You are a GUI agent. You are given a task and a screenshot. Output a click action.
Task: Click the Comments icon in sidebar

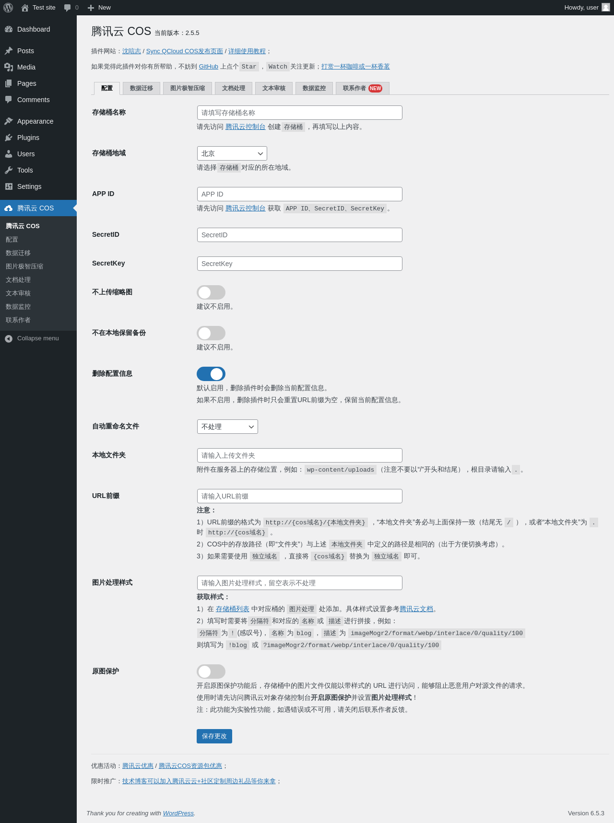[x=9, y=100]
